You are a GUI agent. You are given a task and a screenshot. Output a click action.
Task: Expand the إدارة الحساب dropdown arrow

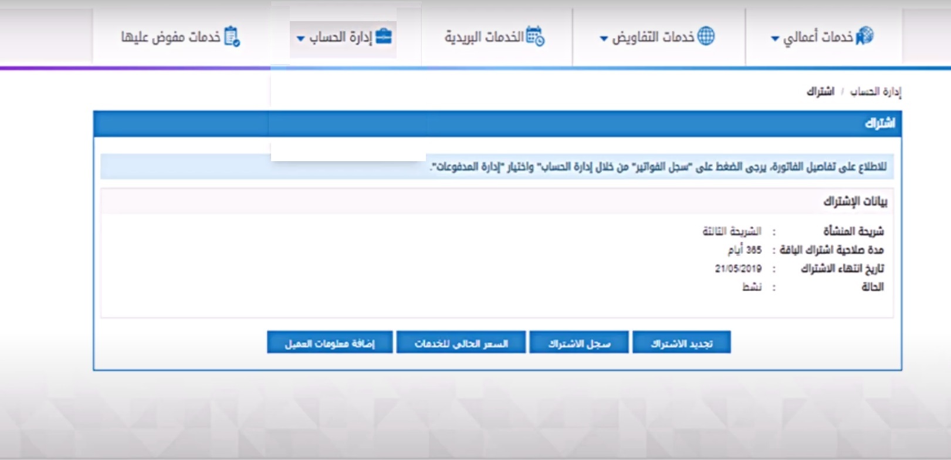pyautogui.click(x=300, y=39)
